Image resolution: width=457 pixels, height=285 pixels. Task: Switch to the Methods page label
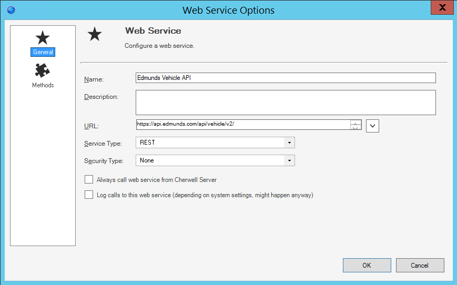[43, 85]
